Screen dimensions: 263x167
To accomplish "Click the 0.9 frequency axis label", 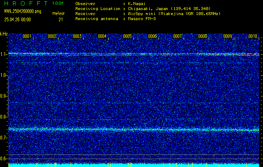I will click(x=3, y=96).
